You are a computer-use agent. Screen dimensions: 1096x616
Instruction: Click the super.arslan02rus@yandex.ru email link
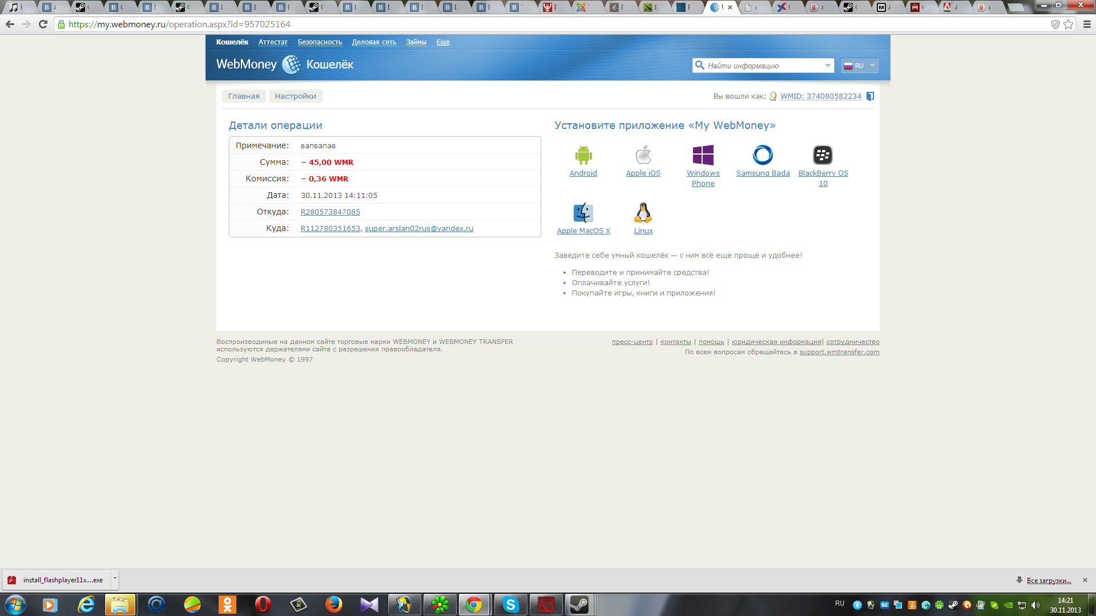tap(419, 229)
